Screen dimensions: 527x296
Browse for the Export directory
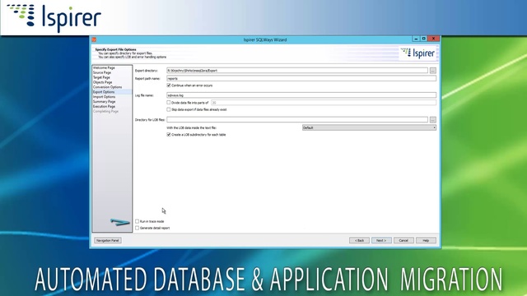click(x=432, y=71)
